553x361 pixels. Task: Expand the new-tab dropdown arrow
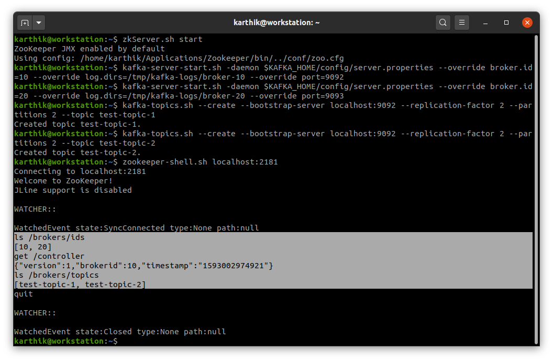(x=39, y=23)
